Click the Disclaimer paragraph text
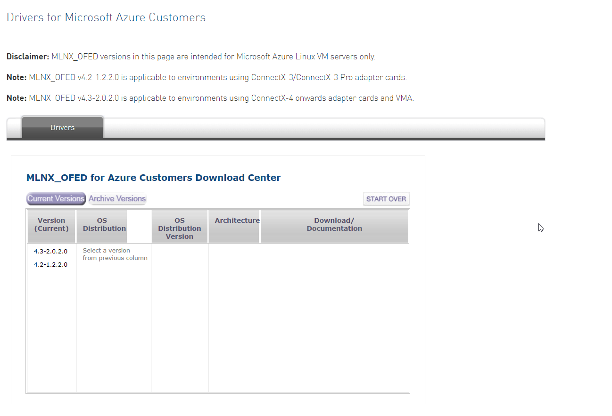 coord(191,57)
